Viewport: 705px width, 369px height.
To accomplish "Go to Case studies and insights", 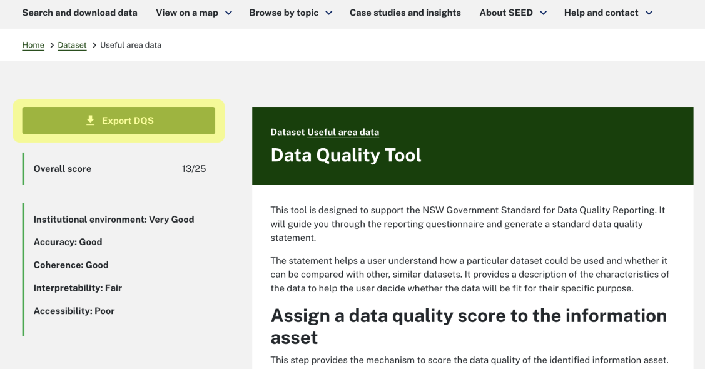I will pyautogui.click(x=405, y=13).
